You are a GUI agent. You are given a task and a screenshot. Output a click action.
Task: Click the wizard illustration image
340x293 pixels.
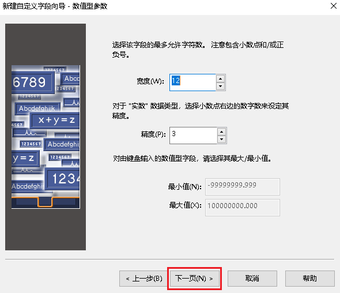(x=46, y=137)
